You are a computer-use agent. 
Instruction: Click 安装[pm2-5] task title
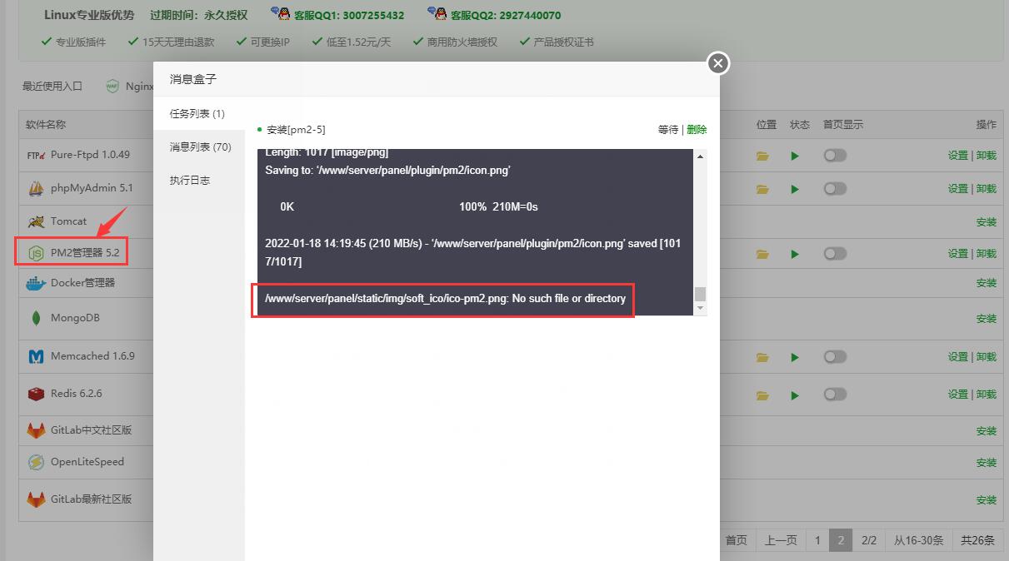click(296, 130)
